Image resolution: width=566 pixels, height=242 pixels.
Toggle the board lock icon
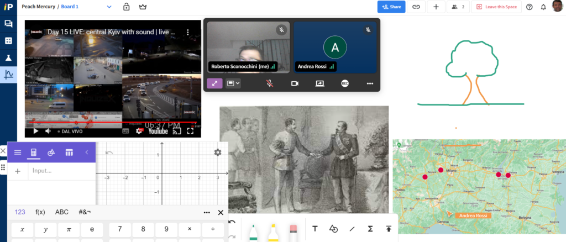click(126, 7)
